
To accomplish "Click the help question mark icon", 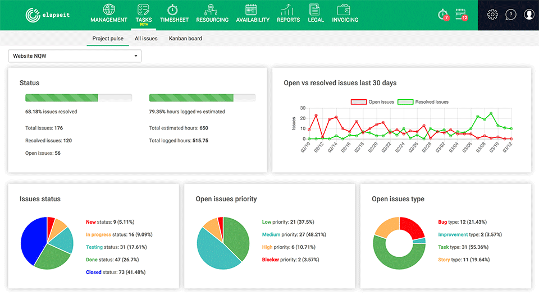I will [510, 15].
